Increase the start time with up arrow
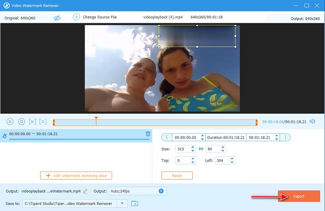 coord(202,136)
